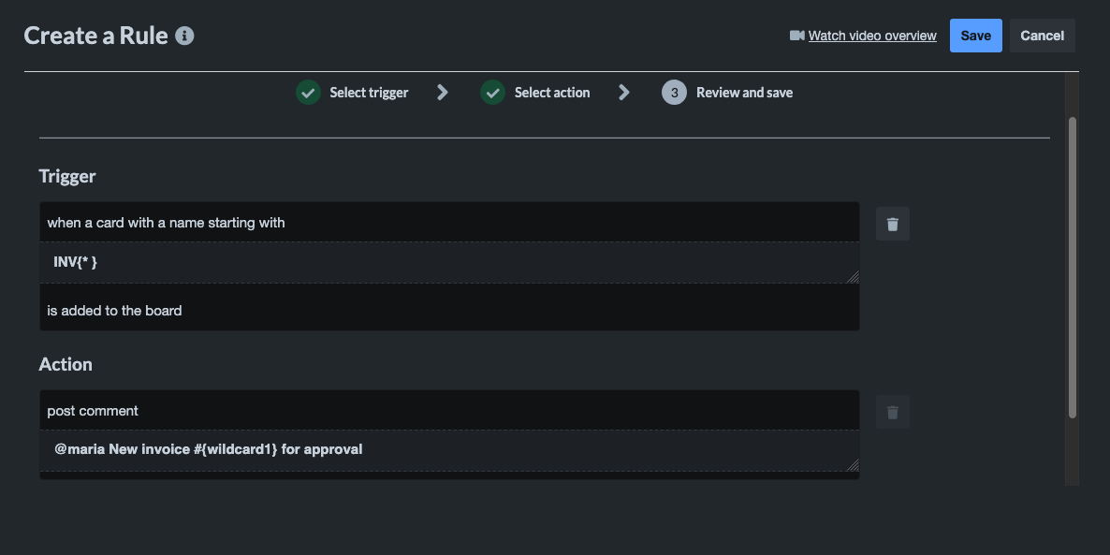Click the is added to the board field
The height and width of the screenshot is (555, 1110).
click(449, 310)
